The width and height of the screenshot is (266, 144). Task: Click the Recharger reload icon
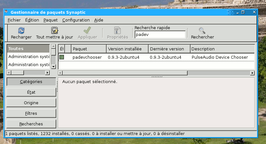click(21, 30)
